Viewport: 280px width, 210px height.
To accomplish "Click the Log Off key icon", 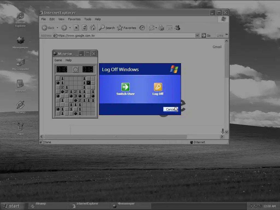I will [x=158, y=87].
